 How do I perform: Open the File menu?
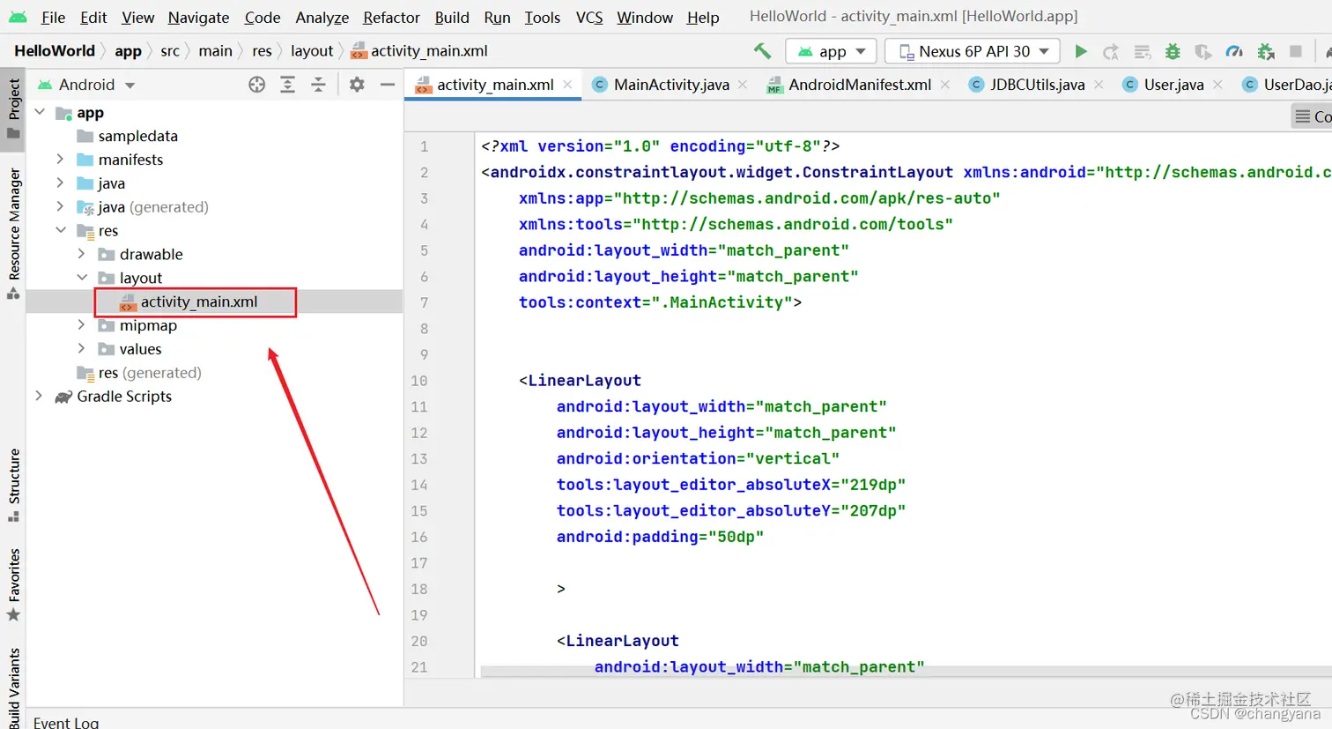(x=53, y=17)
